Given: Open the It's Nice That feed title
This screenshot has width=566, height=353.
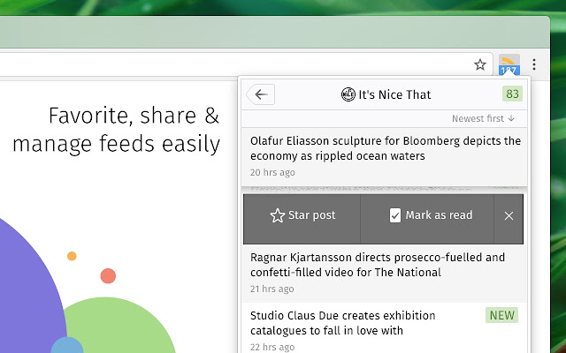Looking at the screenshot, I should tap(394, 94).
